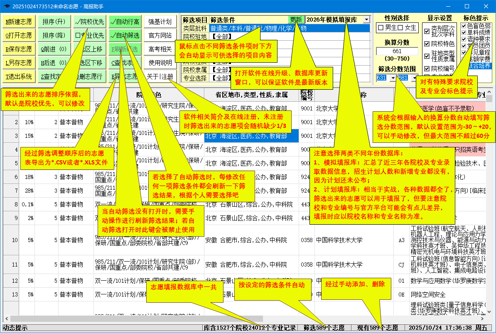The width and height of the screenshot is (496, 333).
Task: Check the 男生 gender checkbox
Action: tap(381, 28)
